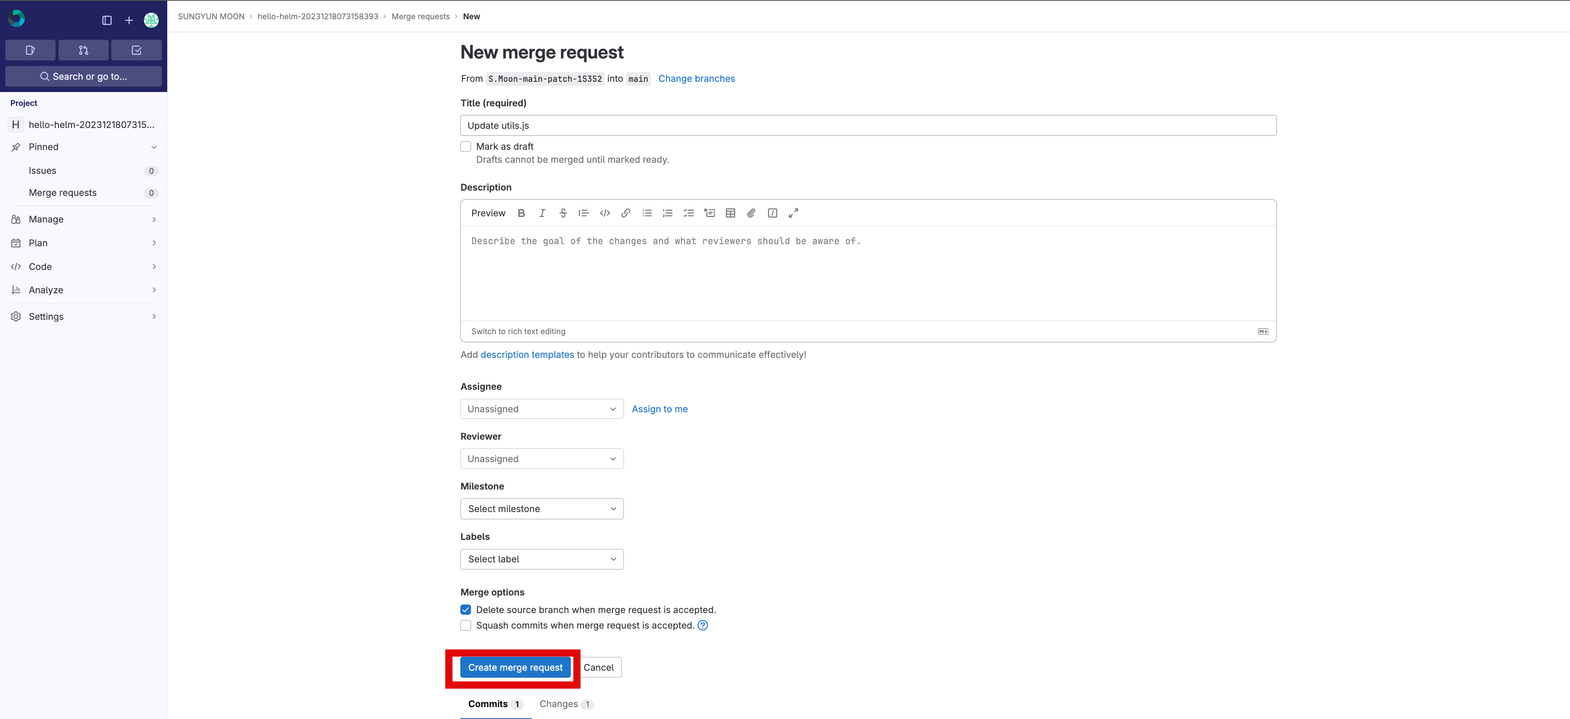Enable Squash commits checkbox
This screenshot has width=1570, height=719.
[x=466, y=625]
